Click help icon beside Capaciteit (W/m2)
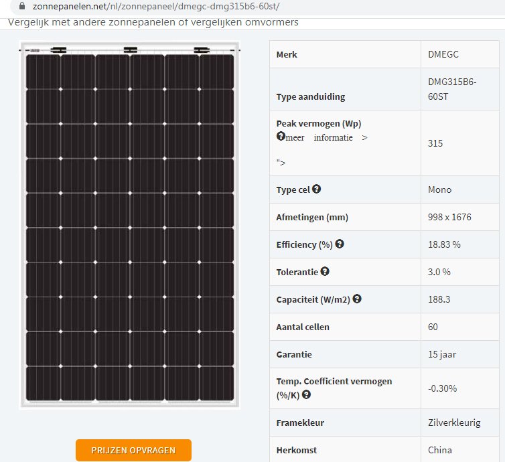505x462 pixels. 357,299
